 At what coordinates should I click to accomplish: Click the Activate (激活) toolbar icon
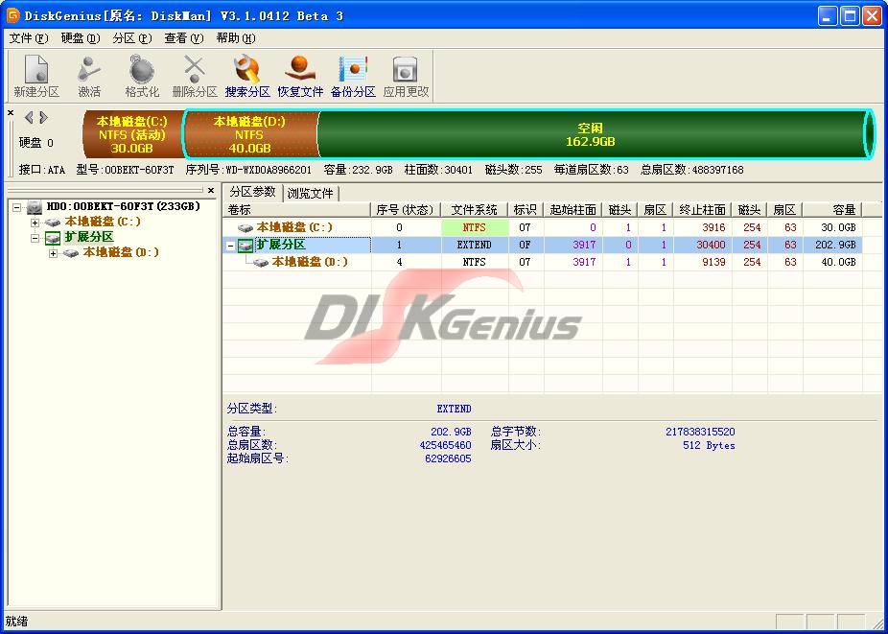tap(89, 76)
